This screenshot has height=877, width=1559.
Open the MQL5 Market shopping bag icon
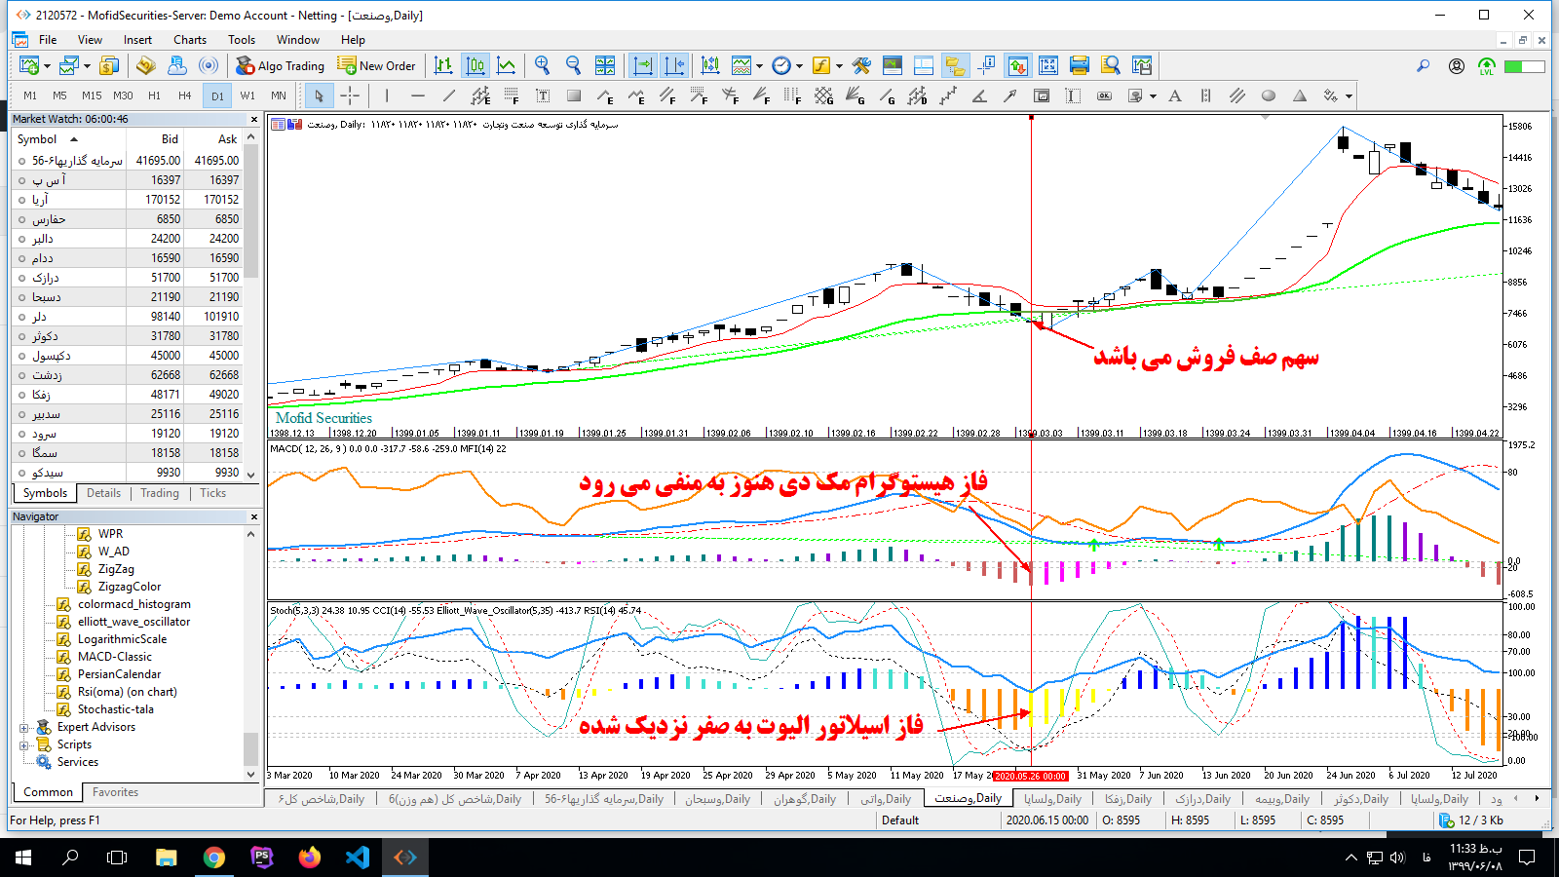(x=145, y=66)
